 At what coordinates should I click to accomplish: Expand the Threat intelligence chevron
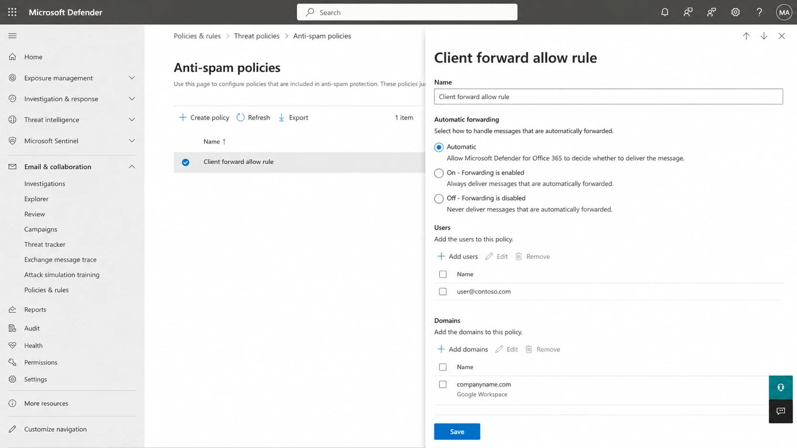click(132, 119)
